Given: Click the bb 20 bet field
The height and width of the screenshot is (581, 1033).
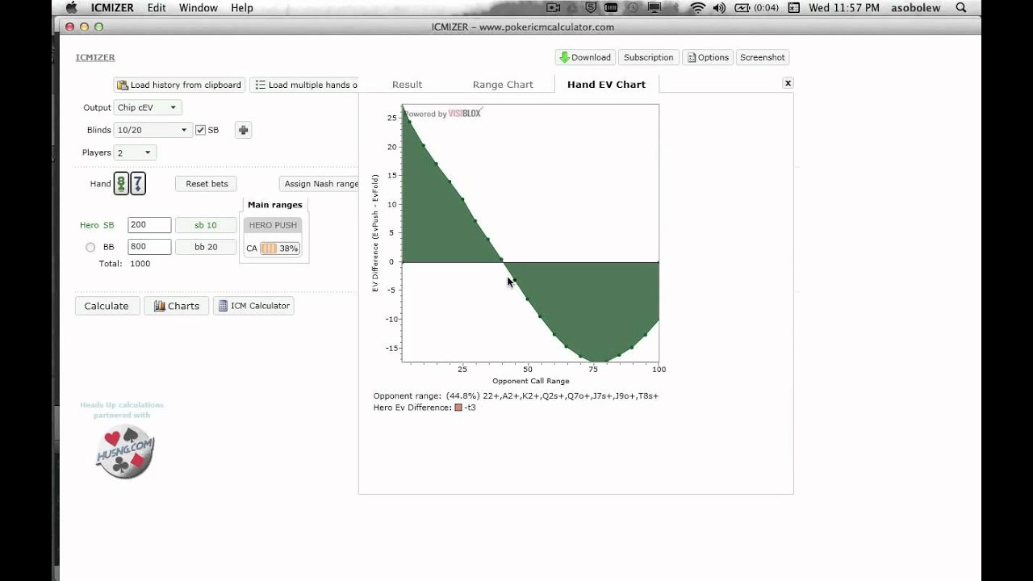Looking at the screenshot, I should (206, 247).
